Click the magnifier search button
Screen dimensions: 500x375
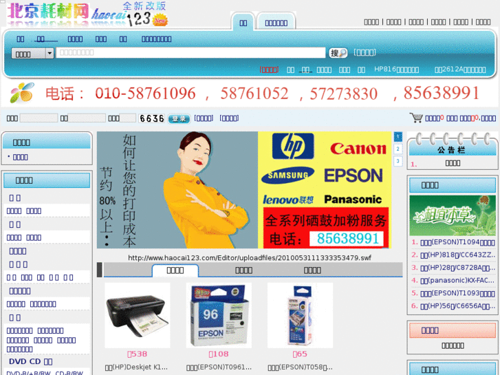coord(338,53)
